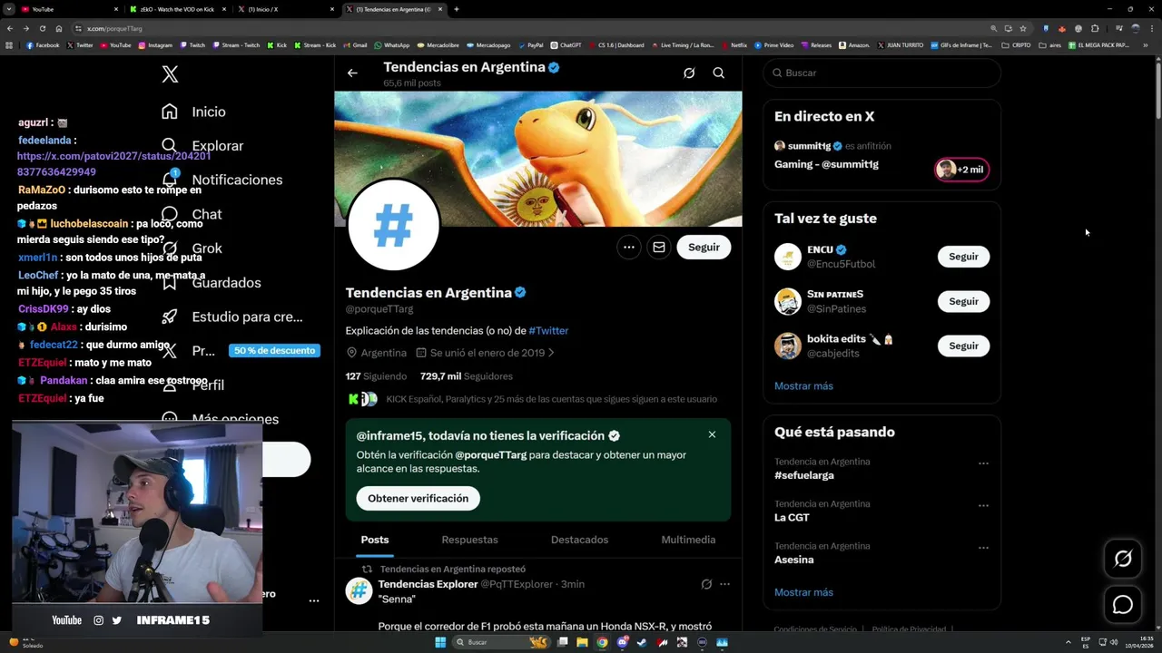View the 729,7 mil Seguidores list

pyautogui.click(x=467, y=375)
